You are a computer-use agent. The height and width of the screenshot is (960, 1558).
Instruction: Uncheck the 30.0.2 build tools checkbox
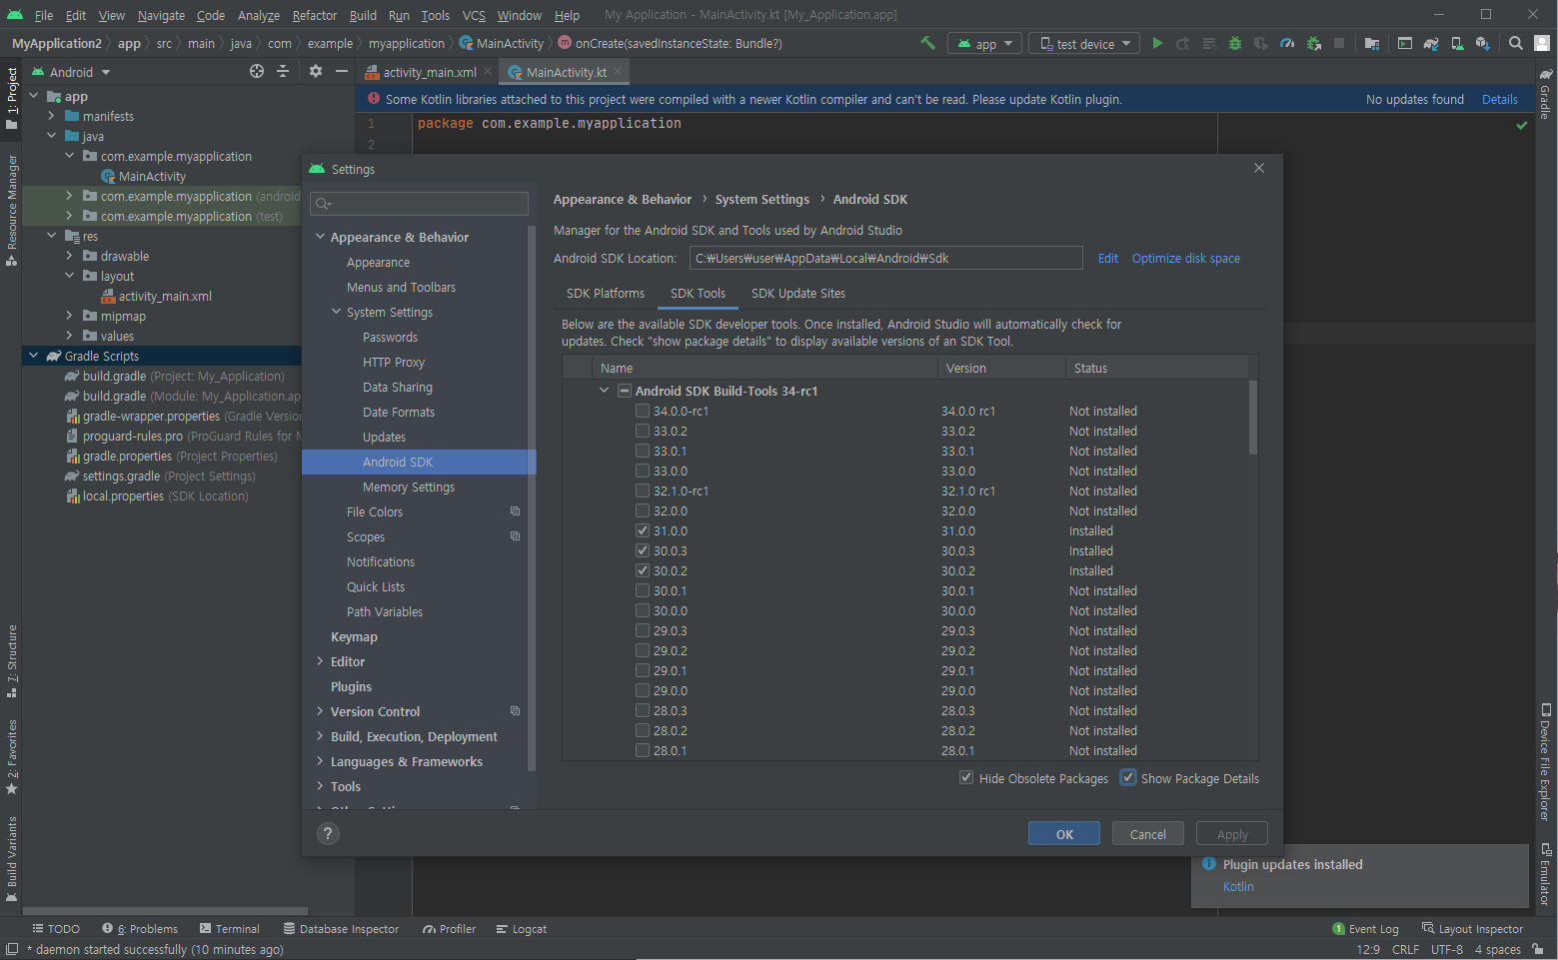coord(643,570)
